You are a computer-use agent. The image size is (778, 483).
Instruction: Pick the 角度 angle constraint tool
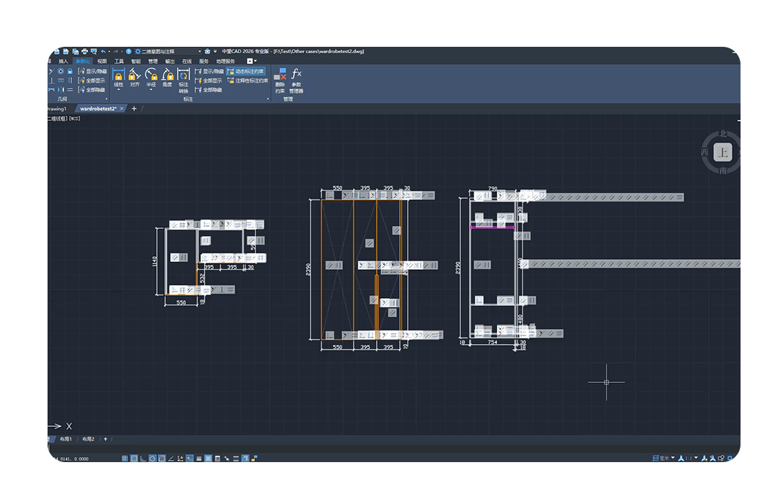click(167, 78)
